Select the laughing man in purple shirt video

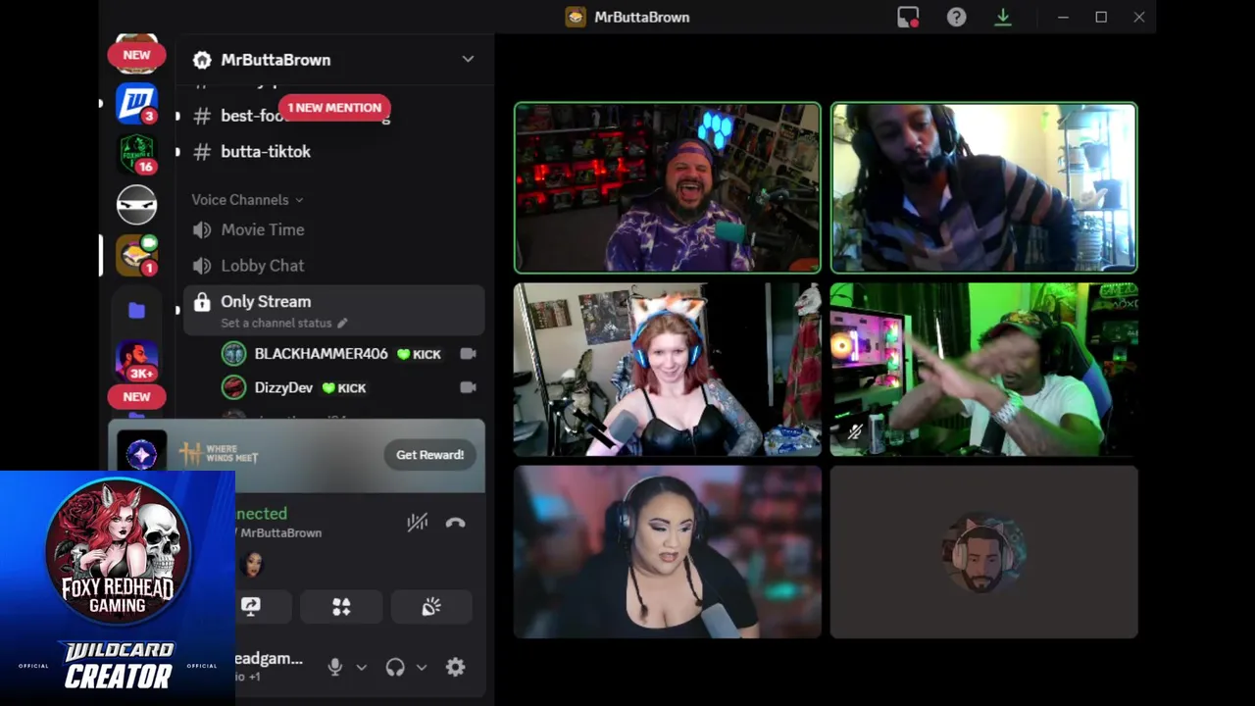668,187
